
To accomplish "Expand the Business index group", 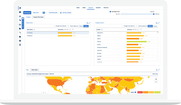I will point(27,36).
